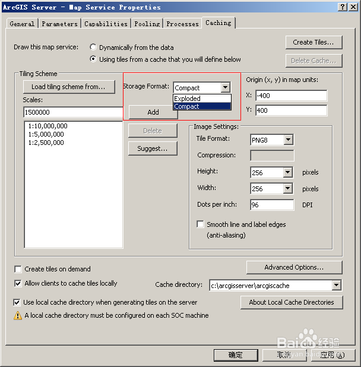Choose Using tiles from a cache option

93,59
